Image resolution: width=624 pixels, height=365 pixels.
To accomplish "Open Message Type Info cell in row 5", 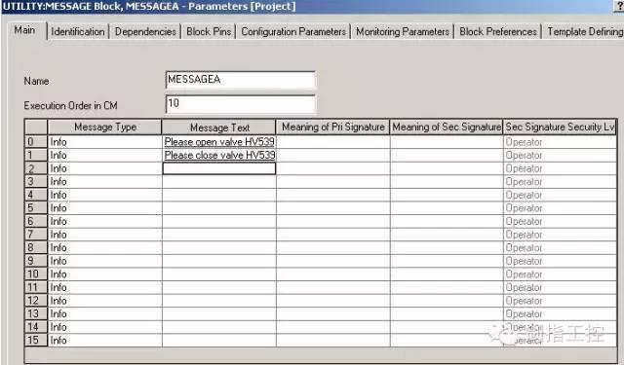I will 105,208.
